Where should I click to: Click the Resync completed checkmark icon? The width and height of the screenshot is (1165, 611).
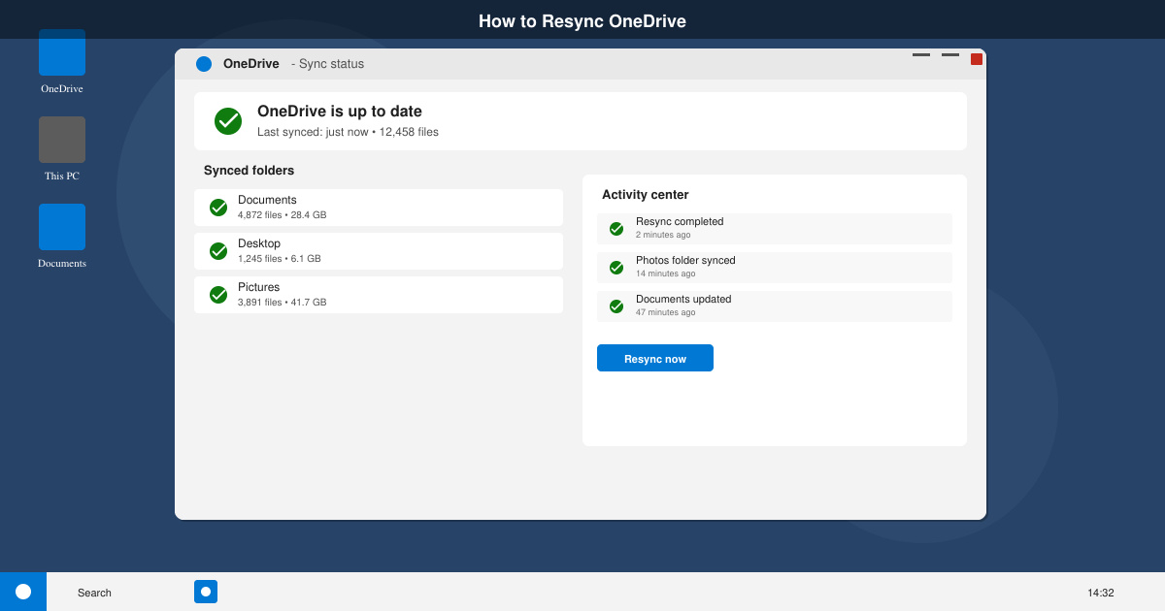(616, 229)
